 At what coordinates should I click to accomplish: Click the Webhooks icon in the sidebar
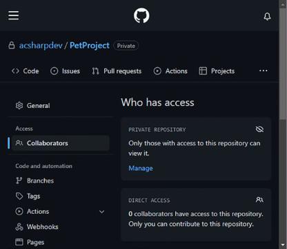[19, 227]
